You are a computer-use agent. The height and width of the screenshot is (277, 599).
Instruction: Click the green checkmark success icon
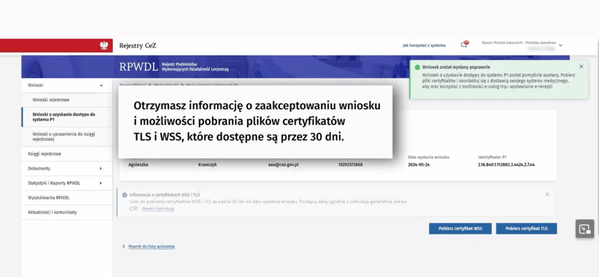(x=417, y=67)
